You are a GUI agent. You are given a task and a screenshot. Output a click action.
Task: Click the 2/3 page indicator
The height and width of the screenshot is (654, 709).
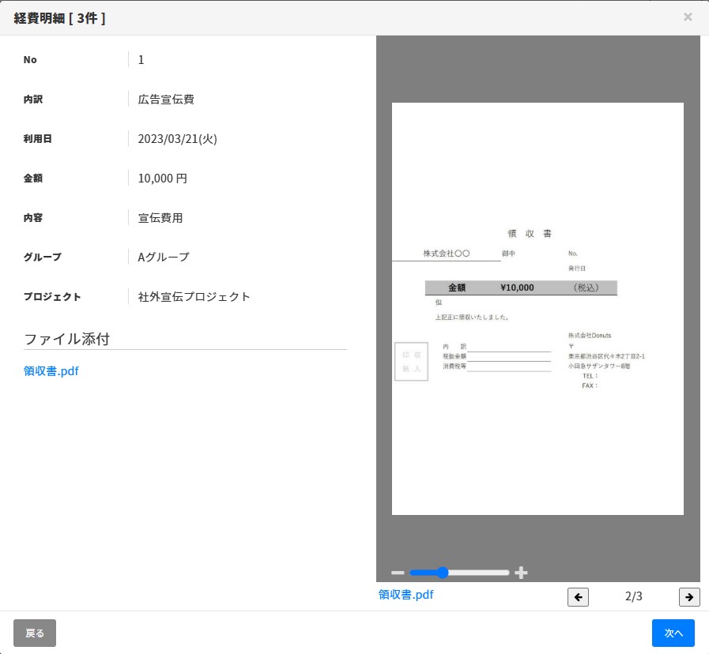[633, 596]
